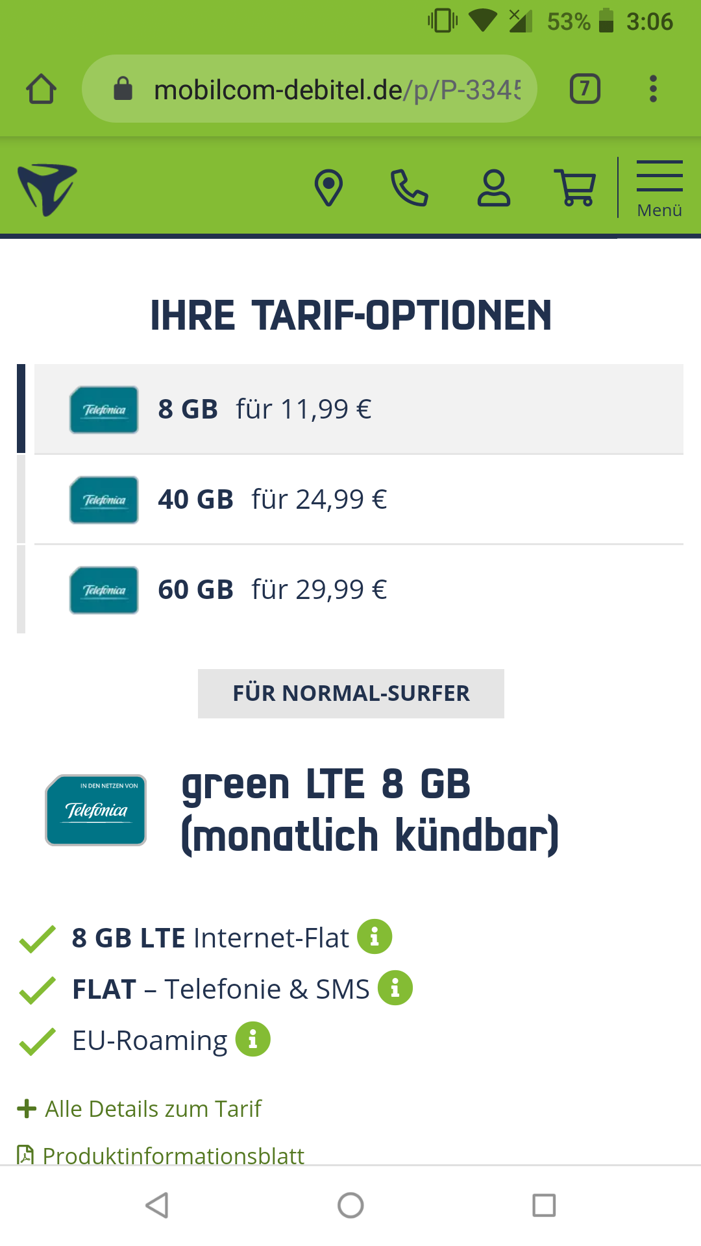Open the shopping cart icon
Viewport: 701px width, 1246px height.
click(x=575, y=188)
